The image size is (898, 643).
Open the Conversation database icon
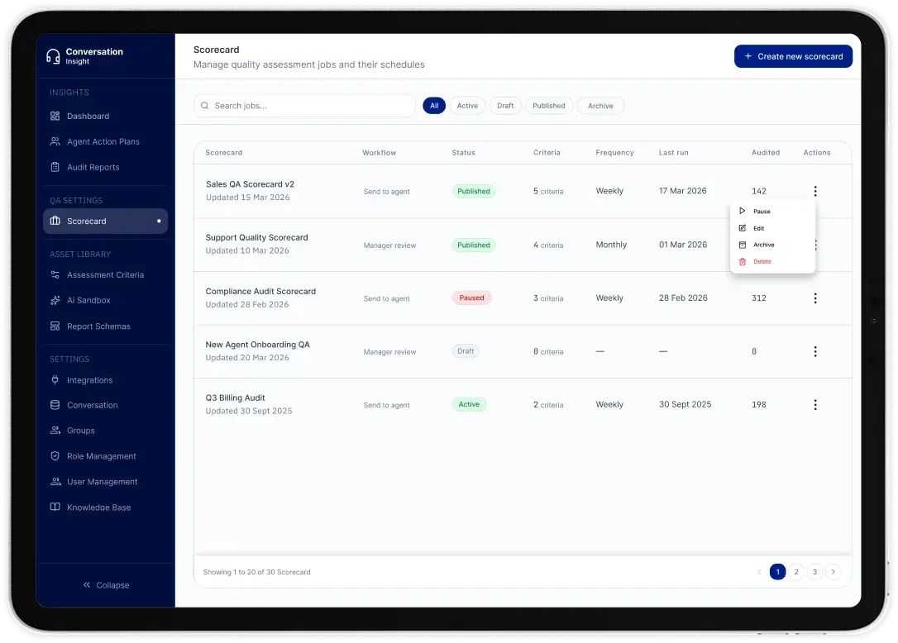pos(55,405)
